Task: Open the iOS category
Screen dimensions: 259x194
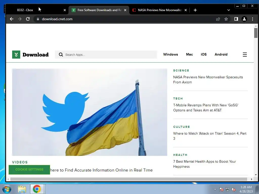Action: pyautogui.click(x=204, y=55)
